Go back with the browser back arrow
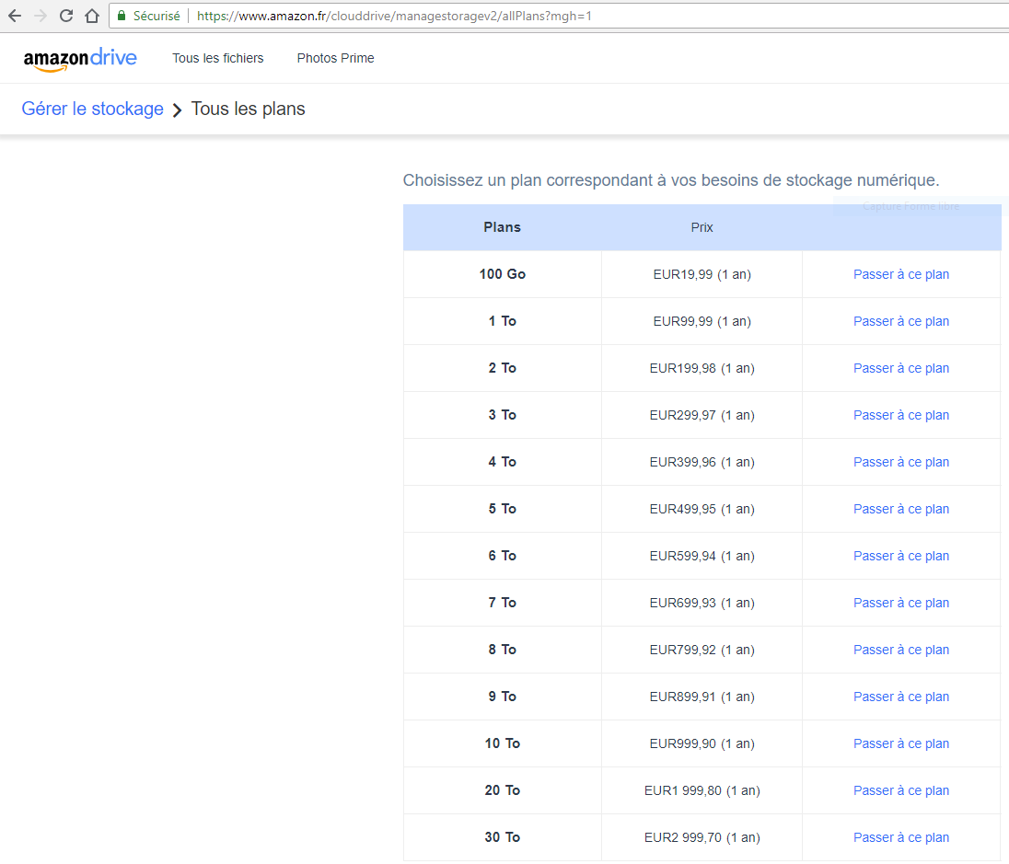This screenshot has width=1009, height=864. 14,16
